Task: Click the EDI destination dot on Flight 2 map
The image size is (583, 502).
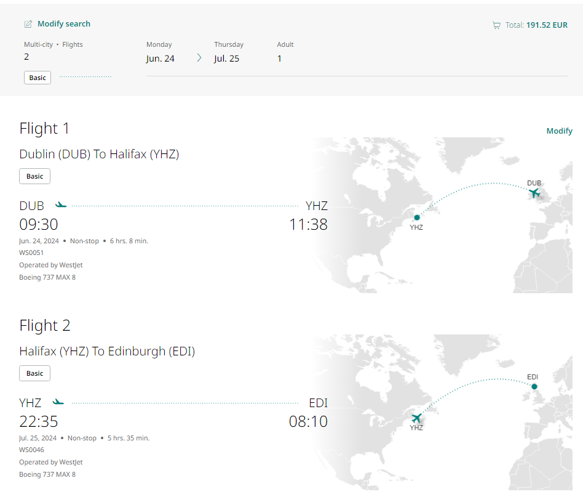Action: 534,387
